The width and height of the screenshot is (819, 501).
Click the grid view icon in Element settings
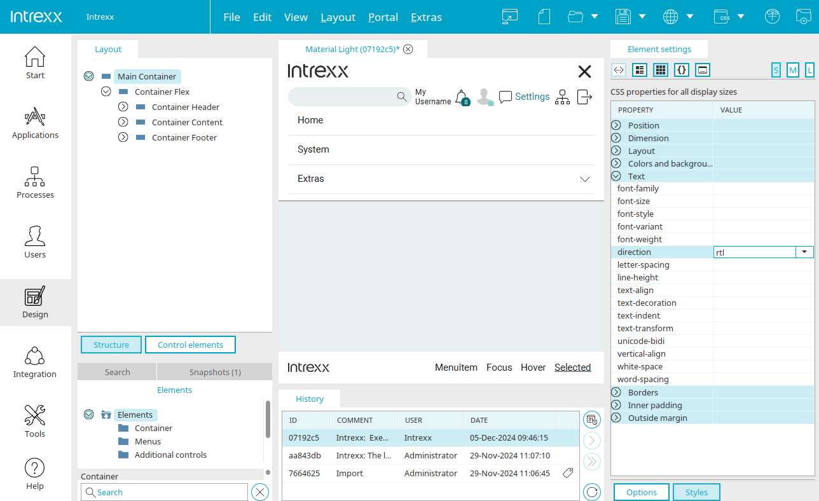click(x=661, y=70)
